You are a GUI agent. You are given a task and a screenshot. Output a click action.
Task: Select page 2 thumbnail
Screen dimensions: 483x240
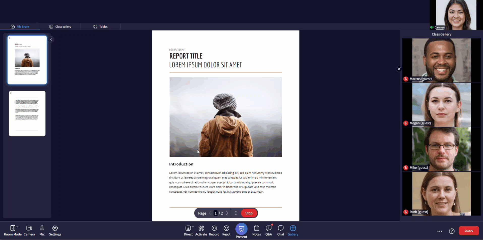tap(27, 113)
